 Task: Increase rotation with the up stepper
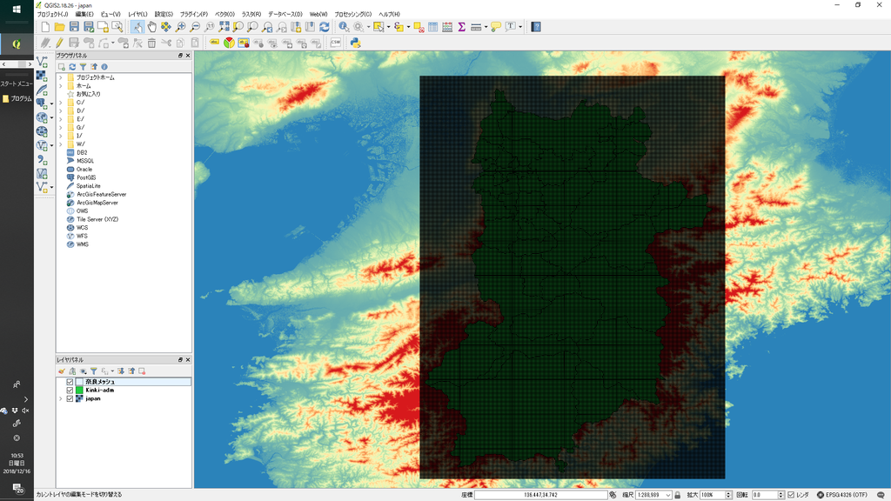780,493
